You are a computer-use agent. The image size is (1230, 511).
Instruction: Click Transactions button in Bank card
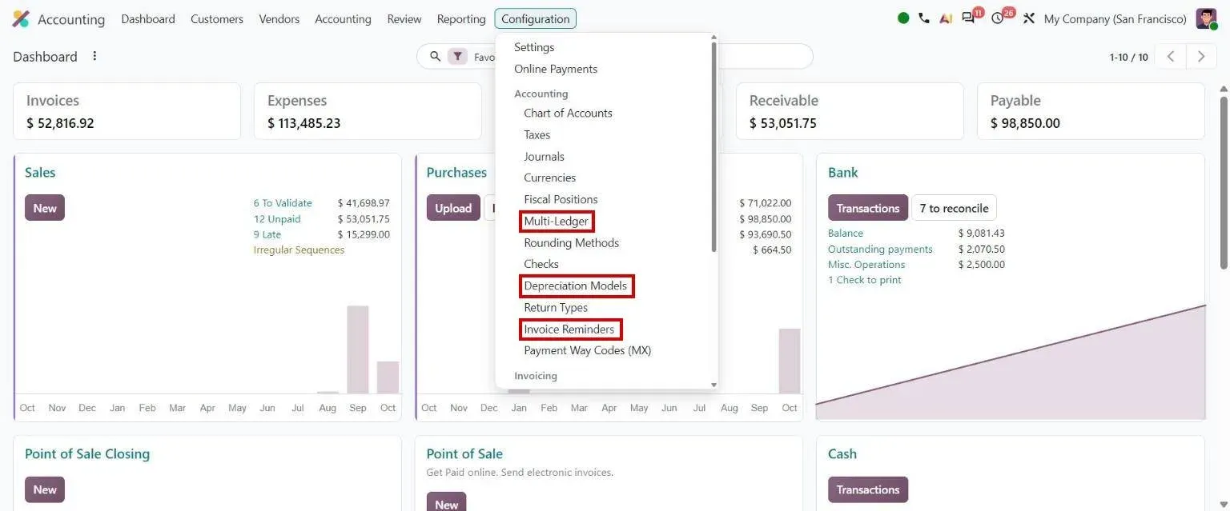point(868,208)
